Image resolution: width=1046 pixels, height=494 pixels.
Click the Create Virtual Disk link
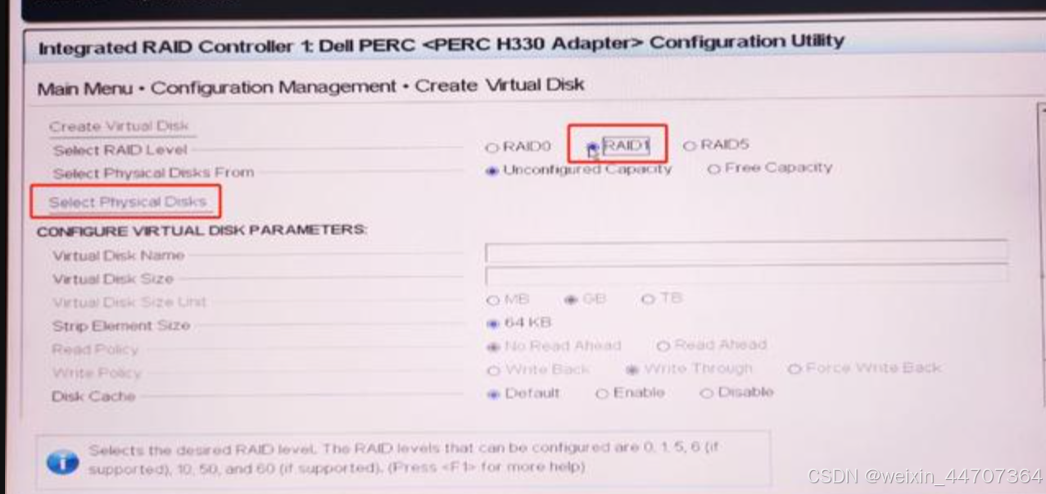point(119,126)
